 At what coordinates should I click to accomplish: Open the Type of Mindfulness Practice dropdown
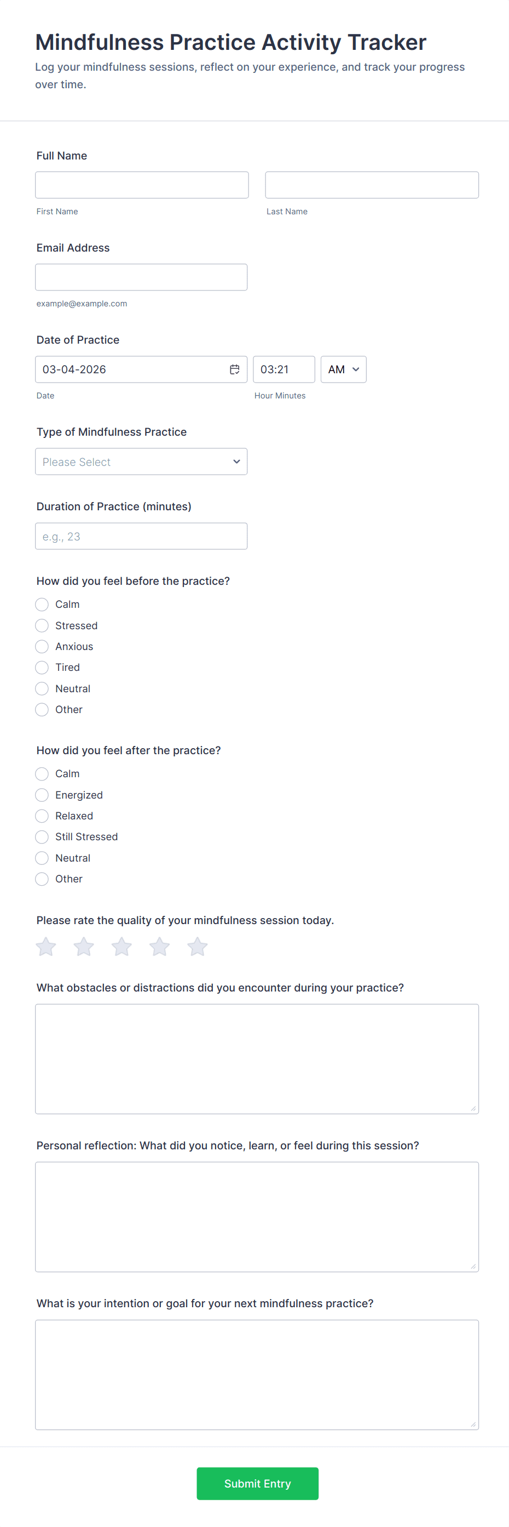[x=141, y=462]
